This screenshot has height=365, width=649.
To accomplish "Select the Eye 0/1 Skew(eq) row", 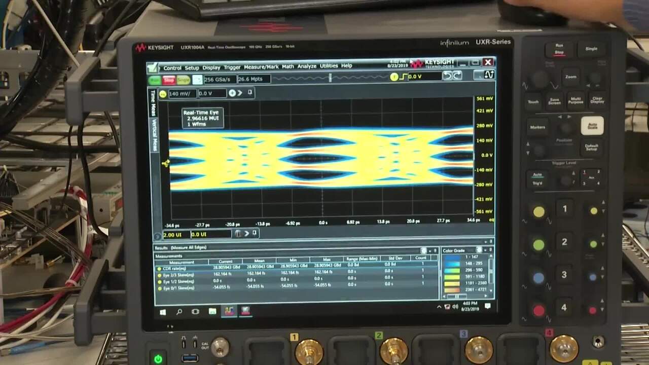I will click(297, 286).
